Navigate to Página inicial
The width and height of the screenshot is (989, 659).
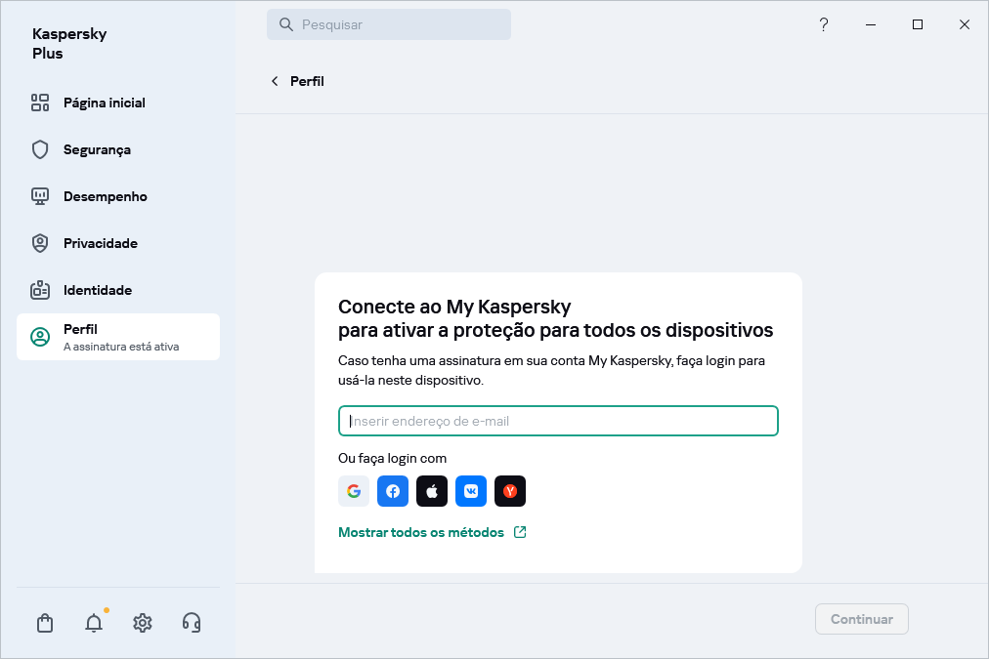(x=103, y=103)
